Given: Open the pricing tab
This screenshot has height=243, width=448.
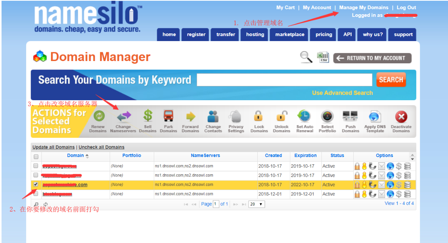Looking at the screenshot, I should (x=324, y=35).
